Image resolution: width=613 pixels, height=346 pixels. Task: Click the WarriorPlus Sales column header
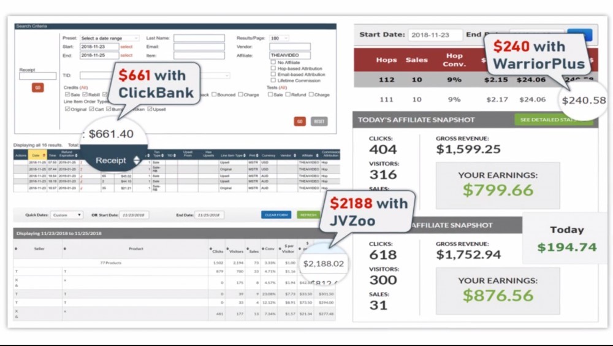(416, 60)
